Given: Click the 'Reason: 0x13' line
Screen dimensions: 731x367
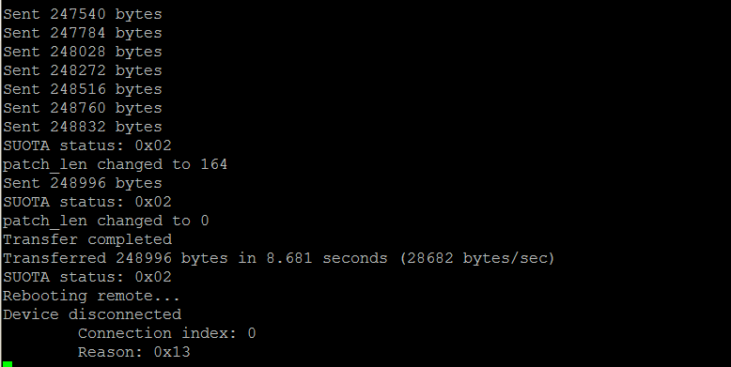Looking at the screenshot, I should tap(133, 352).
